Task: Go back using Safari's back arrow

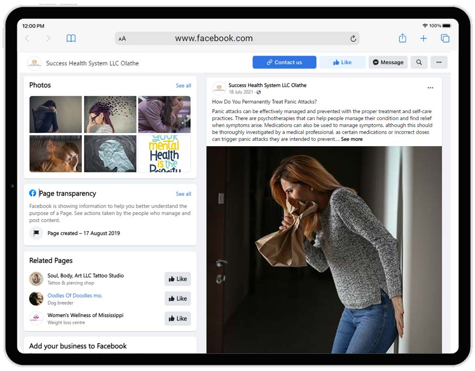Action: (x=27, y=38)
